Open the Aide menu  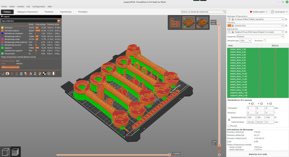click(x=50, y=6)
